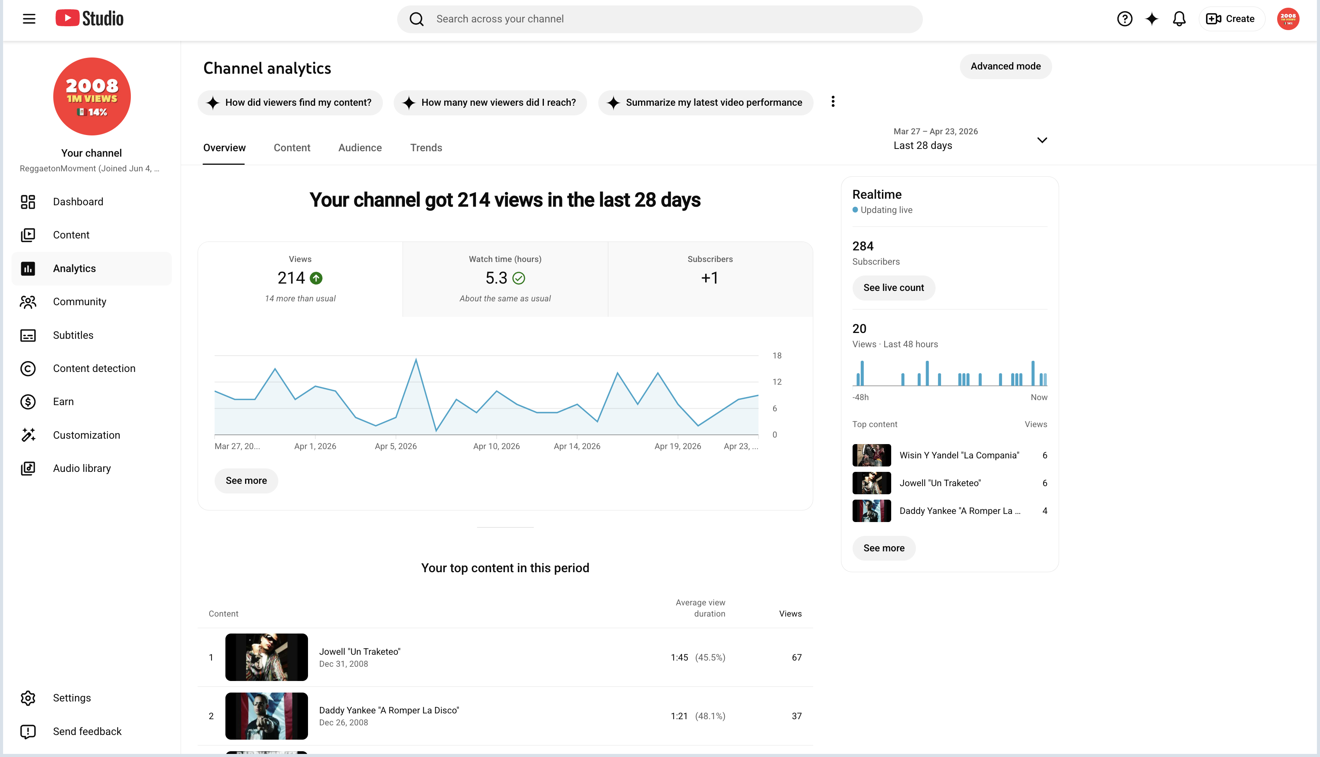Ask 'How many new viewers did I reach?'
This screenshot has width=1320, height=757.
490,102
